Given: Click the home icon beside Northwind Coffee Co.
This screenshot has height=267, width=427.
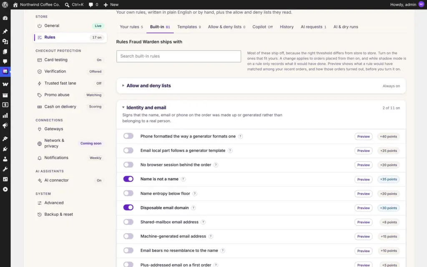Looking at the screenshot, I should point(15,5).
